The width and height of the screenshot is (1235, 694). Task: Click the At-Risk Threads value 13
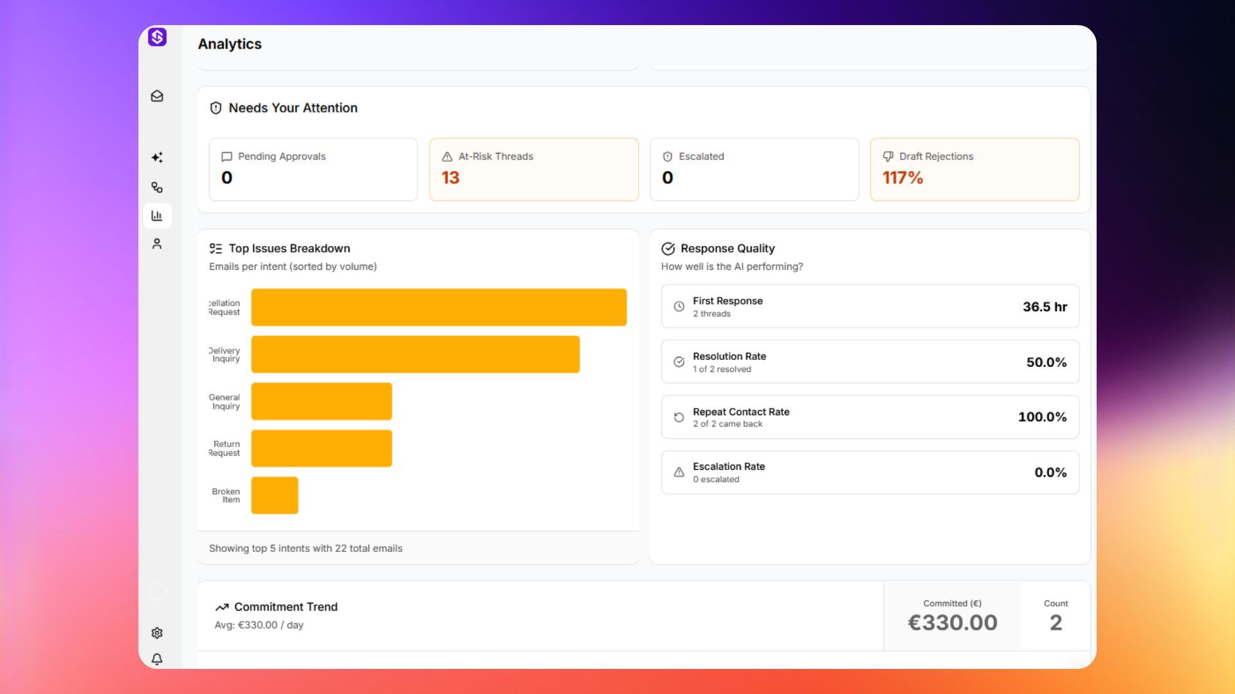(x=450, y=178)
